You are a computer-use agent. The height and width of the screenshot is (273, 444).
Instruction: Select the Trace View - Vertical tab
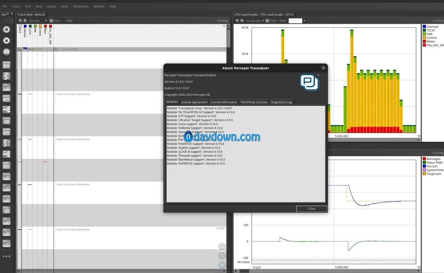coord(31,14)
